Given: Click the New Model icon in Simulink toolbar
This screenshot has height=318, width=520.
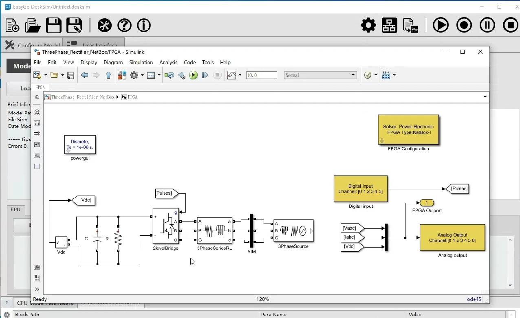Looking at the screenshot, I should pyautogui.click(x=37, y=75).
